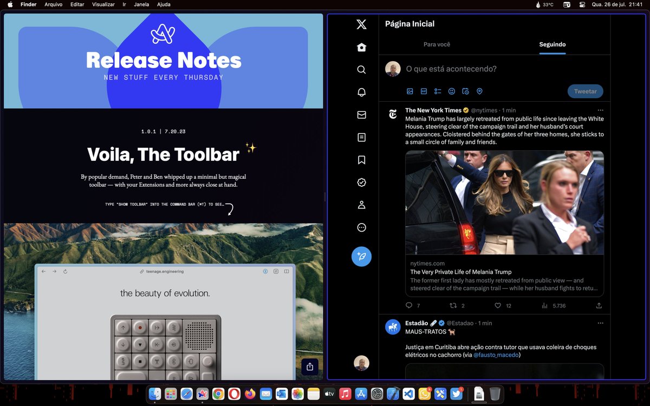The image size is (650, 406).
Task: Switch to the Seguindo tab
Action: [x=552, y=44]
